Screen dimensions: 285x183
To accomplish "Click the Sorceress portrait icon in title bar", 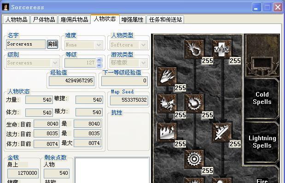I will (6, 7).
